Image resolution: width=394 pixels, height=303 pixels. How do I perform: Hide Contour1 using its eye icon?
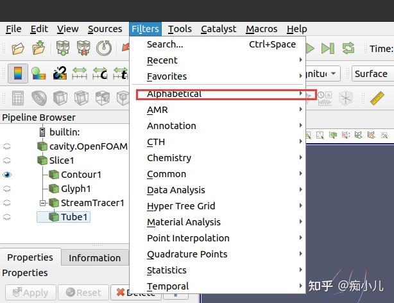tap(7, 175)
